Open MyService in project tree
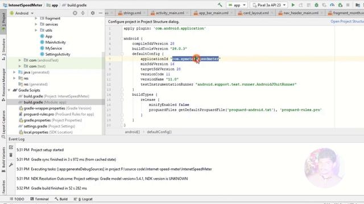The width and height of the screenshot is (364, 204). [x=51, y=48]
